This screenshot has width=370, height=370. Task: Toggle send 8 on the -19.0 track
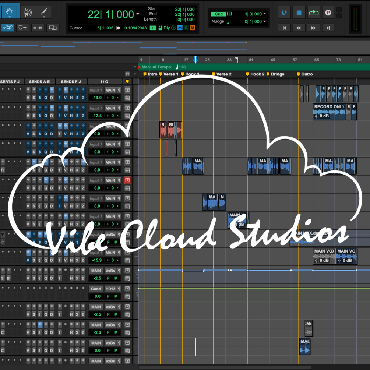(x=40, y=98)
